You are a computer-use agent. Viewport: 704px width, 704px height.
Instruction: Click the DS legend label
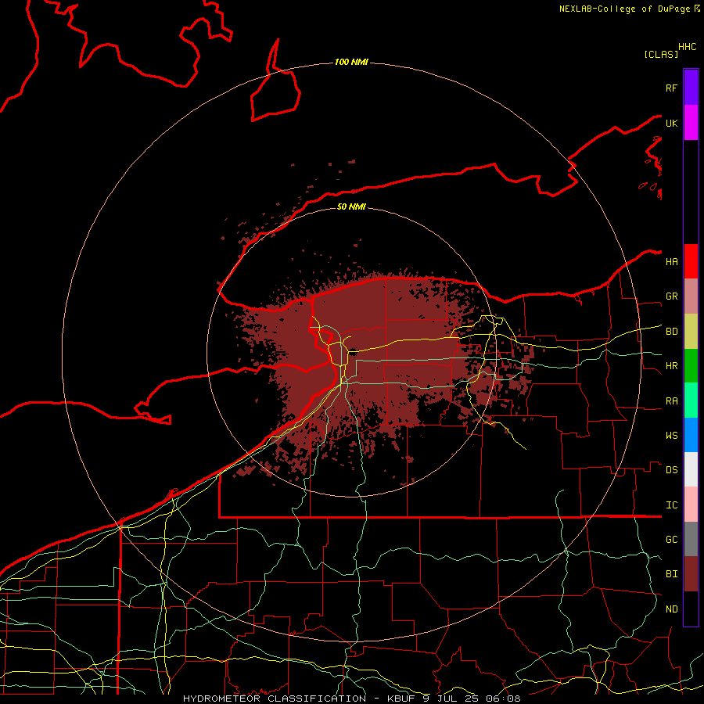[x=671, y=470]
